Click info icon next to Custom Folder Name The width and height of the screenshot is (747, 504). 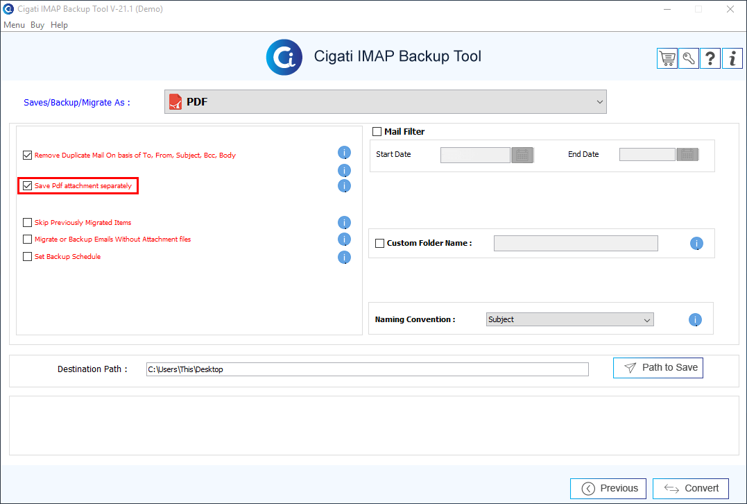coord(696,244)
